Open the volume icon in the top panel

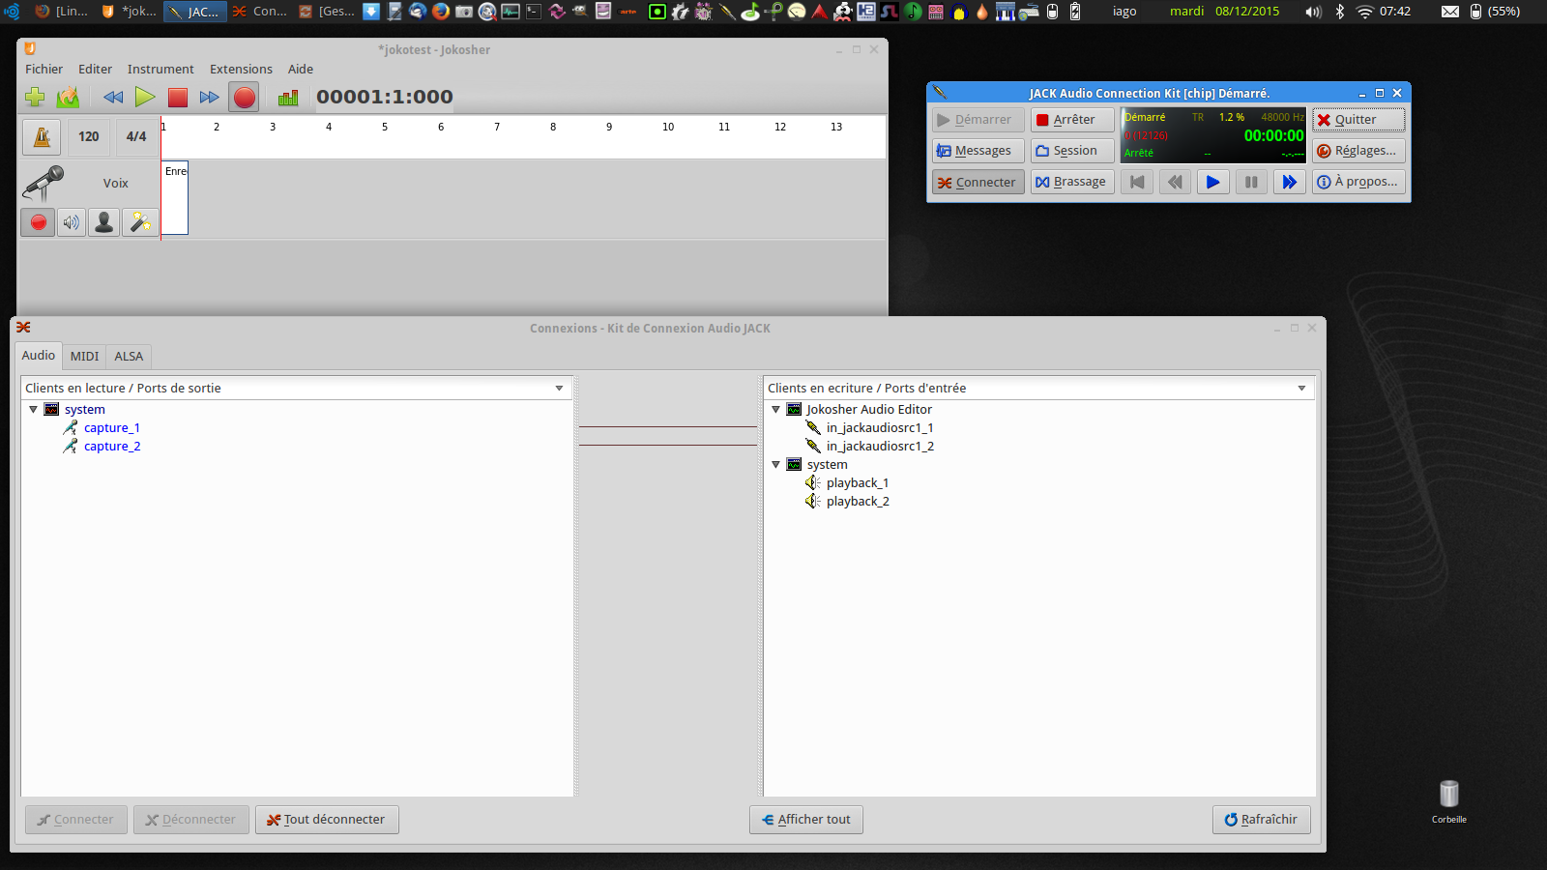click(x=1313, y=12)
